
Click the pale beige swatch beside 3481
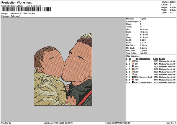(x=133, y=74)
